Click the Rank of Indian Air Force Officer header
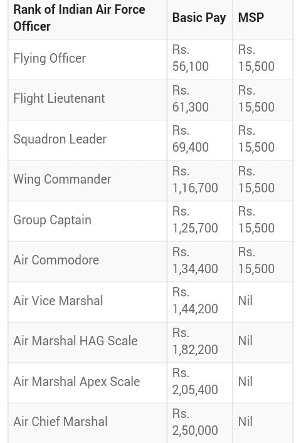This screenshot has width=301, height=443. point(88,19)
